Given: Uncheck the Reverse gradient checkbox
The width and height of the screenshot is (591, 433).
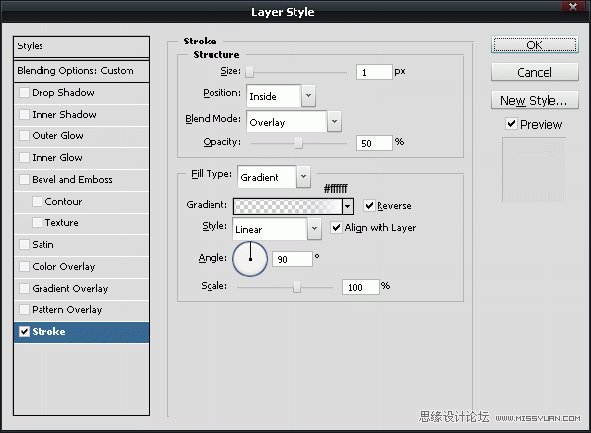Looking at the screenshot, I should 369,206.
